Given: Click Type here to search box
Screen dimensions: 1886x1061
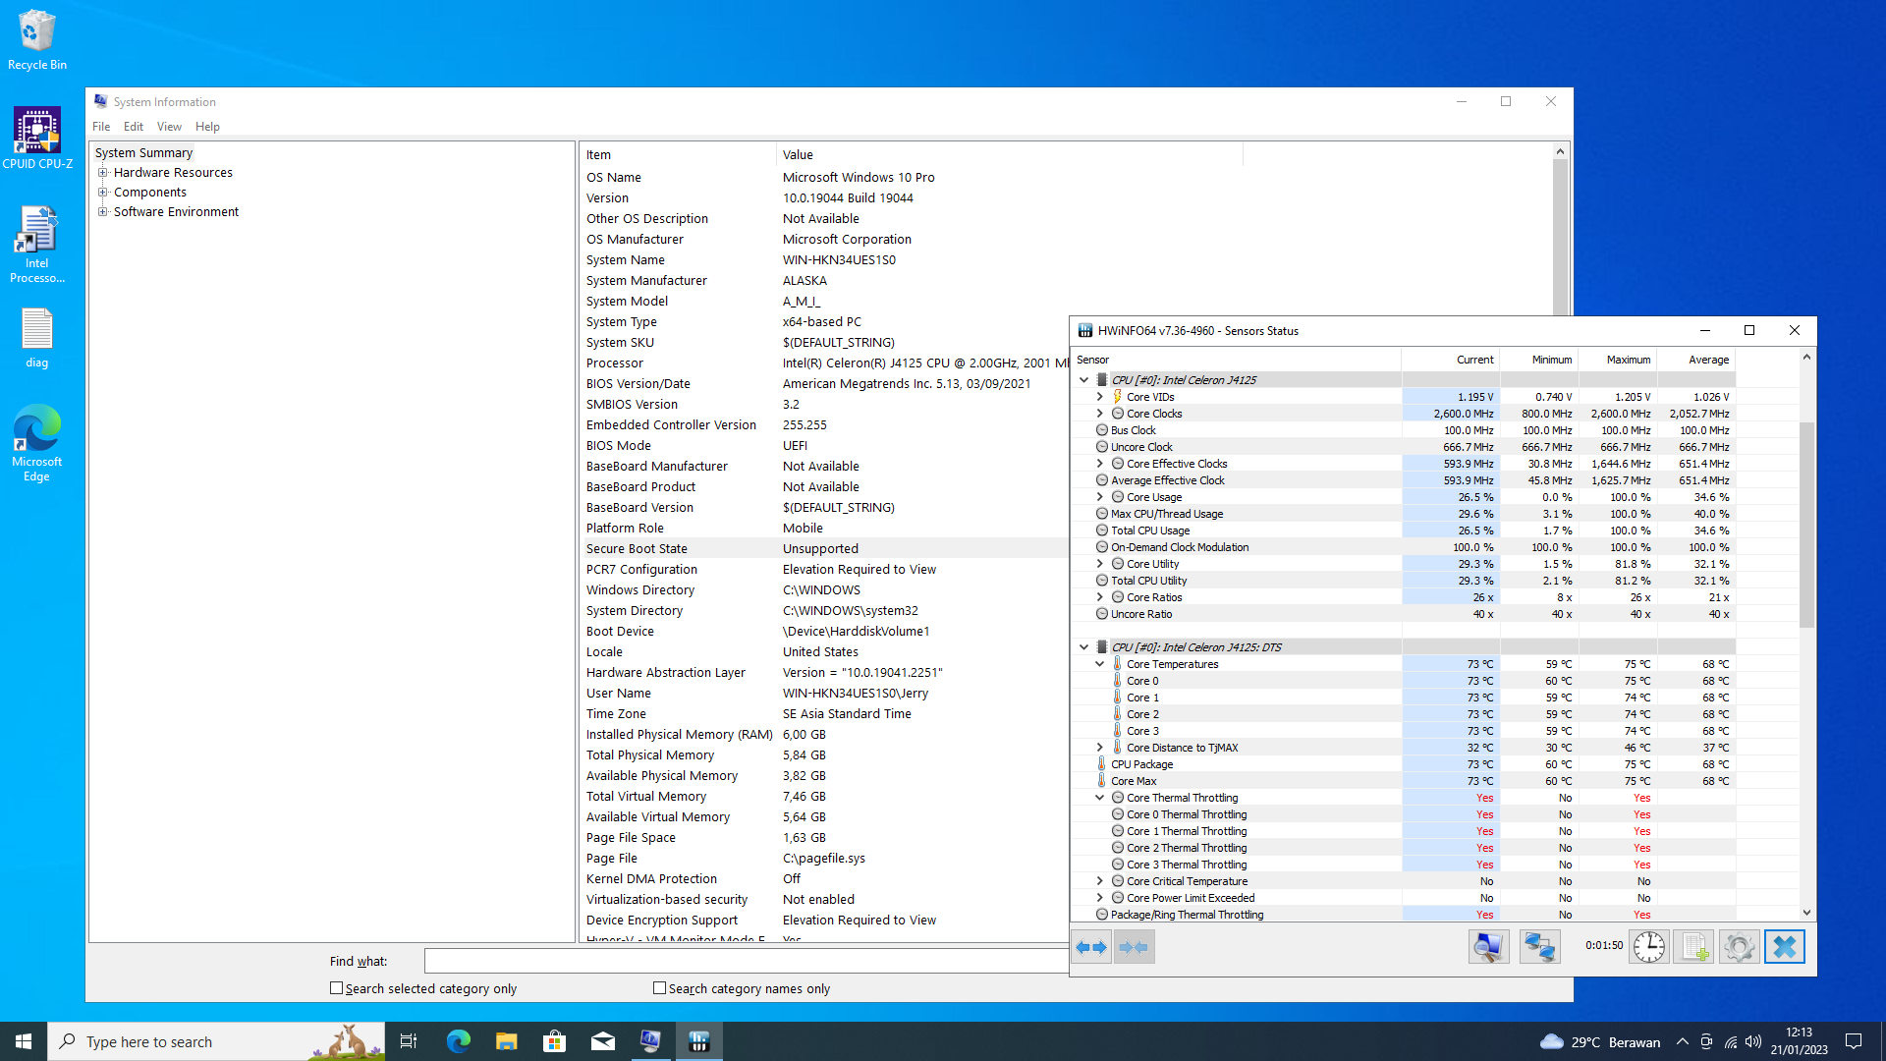Looking at the screenshot, I should [x=216, y=1041].
